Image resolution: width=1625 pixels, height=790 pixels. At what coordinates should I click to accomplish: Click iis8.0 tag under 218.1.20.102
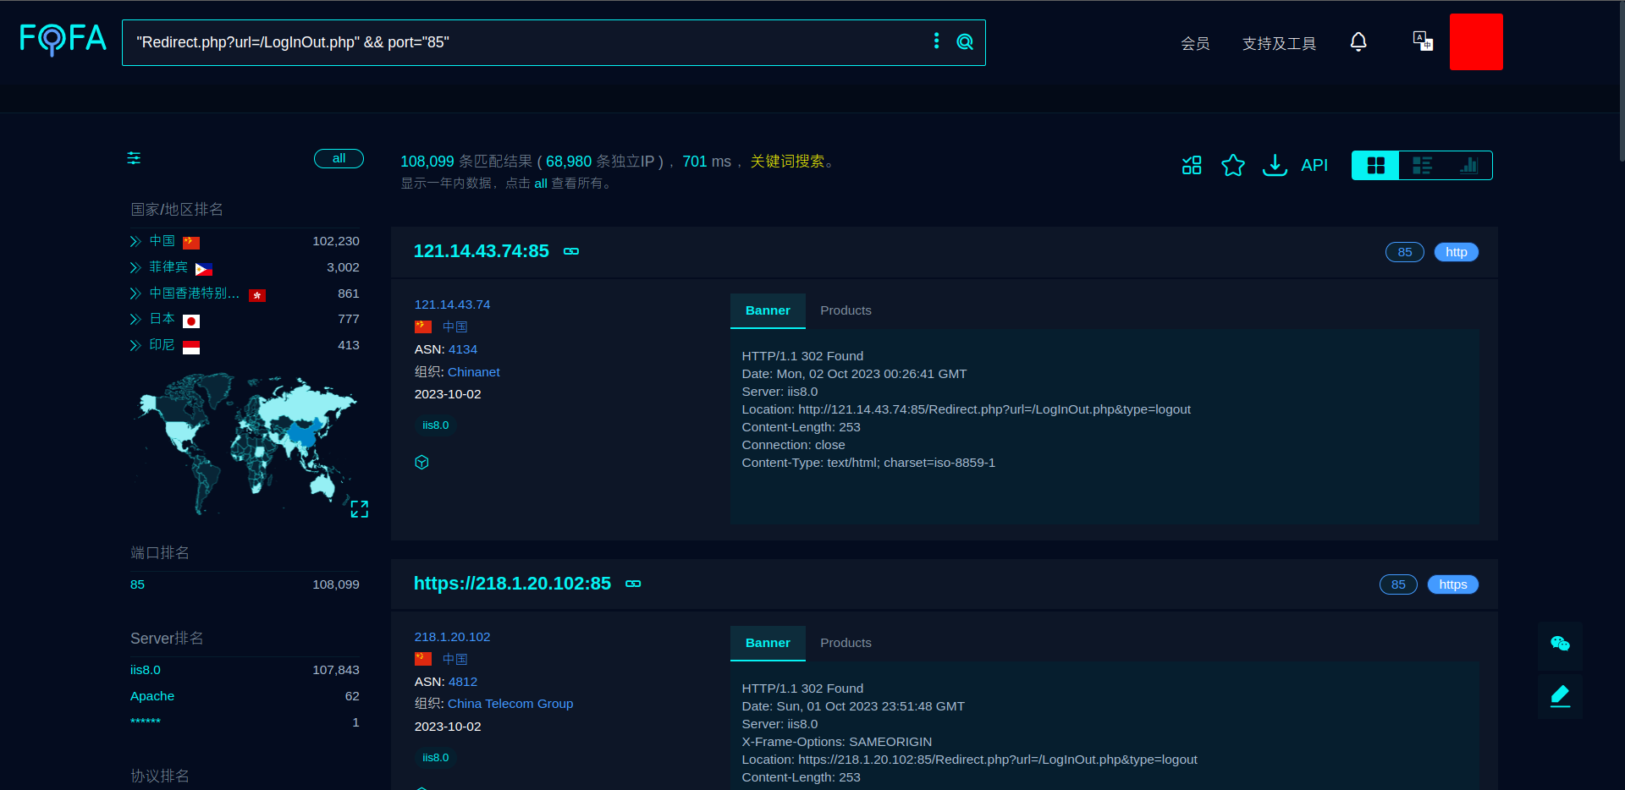436,758
